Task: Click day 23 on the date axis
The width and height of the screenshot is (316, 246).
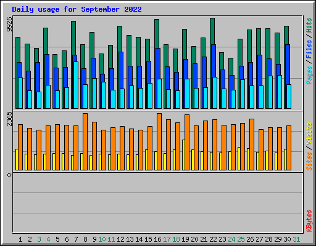Action: coord(222,239)
